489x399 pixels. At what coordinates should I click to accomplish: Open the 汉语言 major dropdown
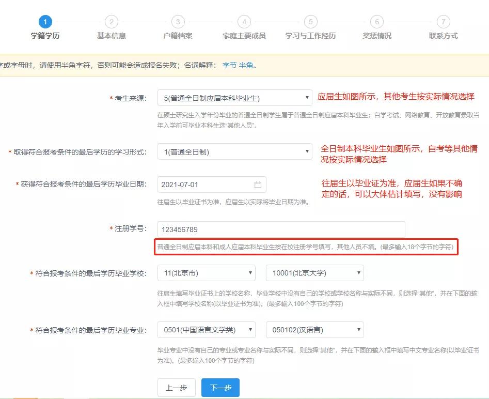tap(358, 329)
